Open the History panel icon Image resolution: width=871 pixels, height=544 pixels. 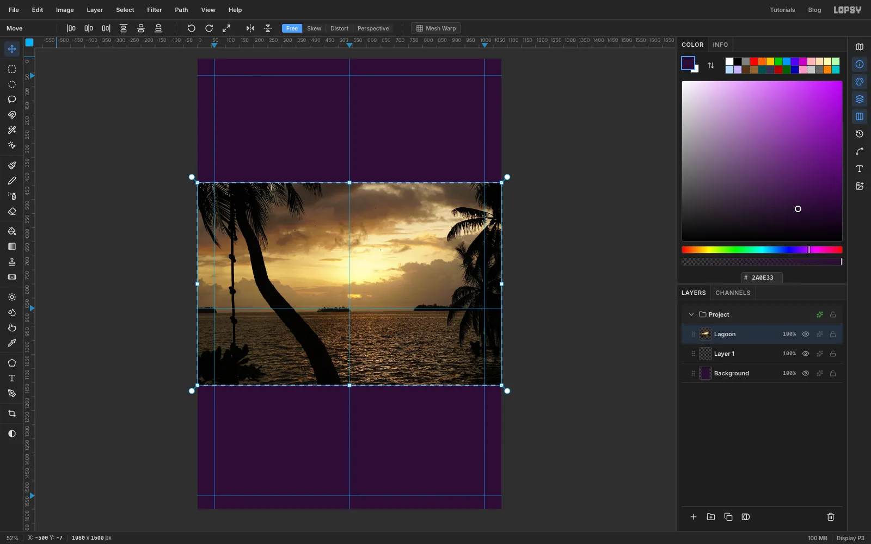coord(860,134)
